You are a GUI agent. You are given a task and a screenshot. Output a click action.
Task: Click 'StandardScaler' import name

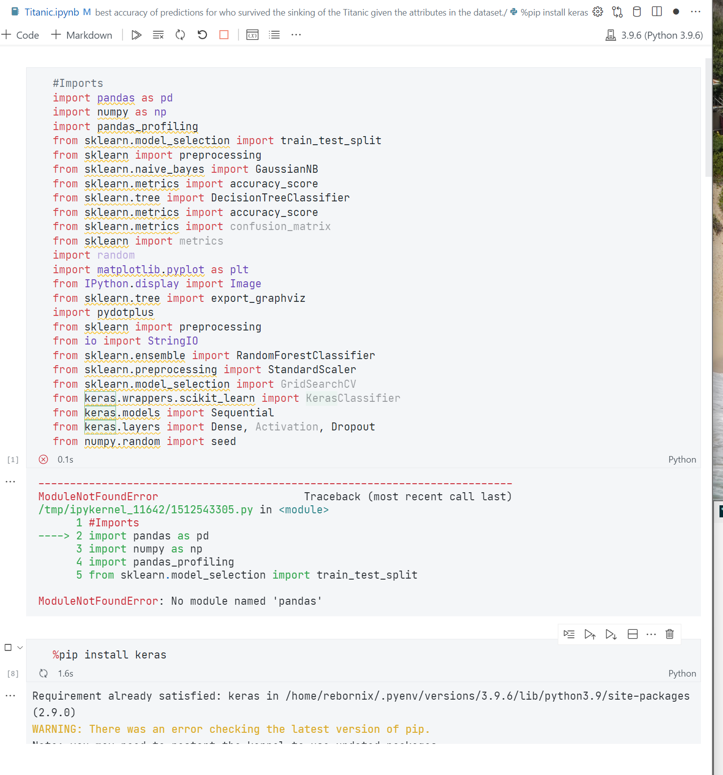click(312, 370)
